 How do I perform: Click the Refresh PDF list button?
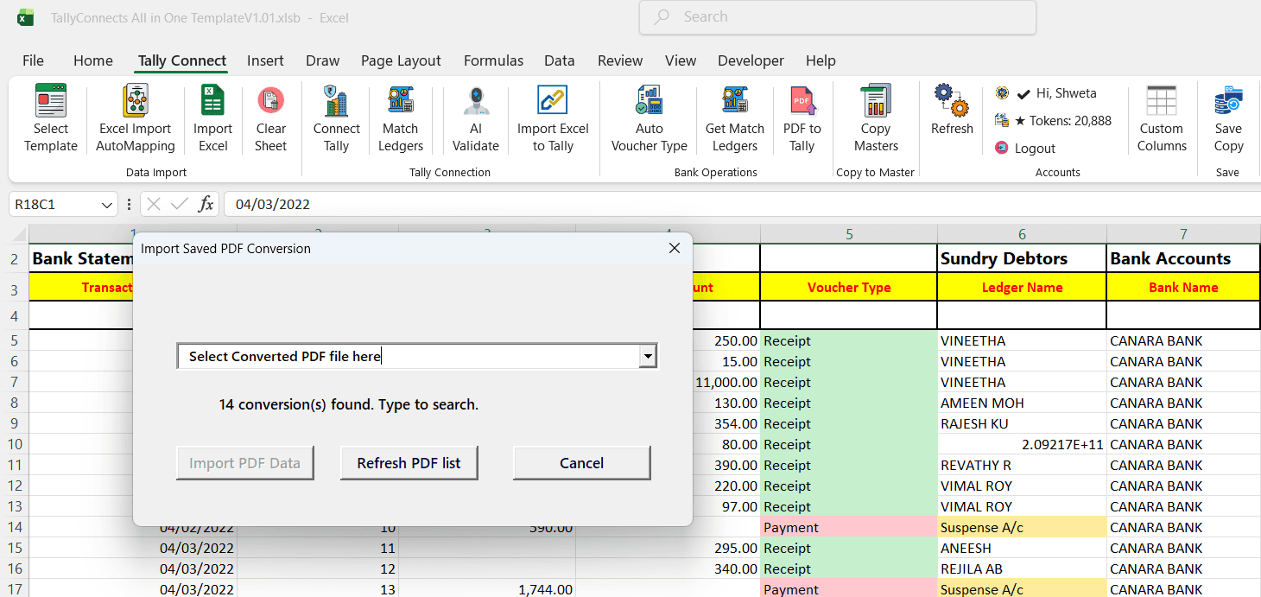(x=409, y=462)
